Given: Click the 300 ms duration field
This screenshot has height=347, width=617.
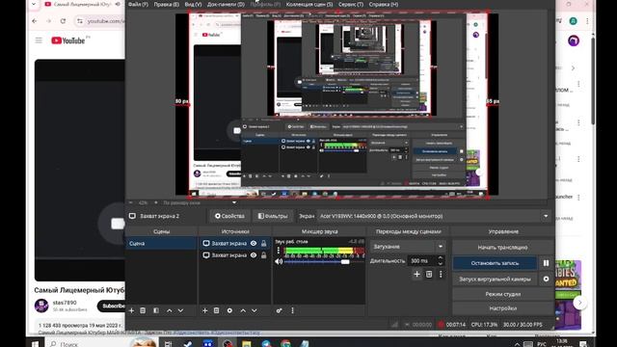Looking at the screenshot, I should (x=422, y=261).
